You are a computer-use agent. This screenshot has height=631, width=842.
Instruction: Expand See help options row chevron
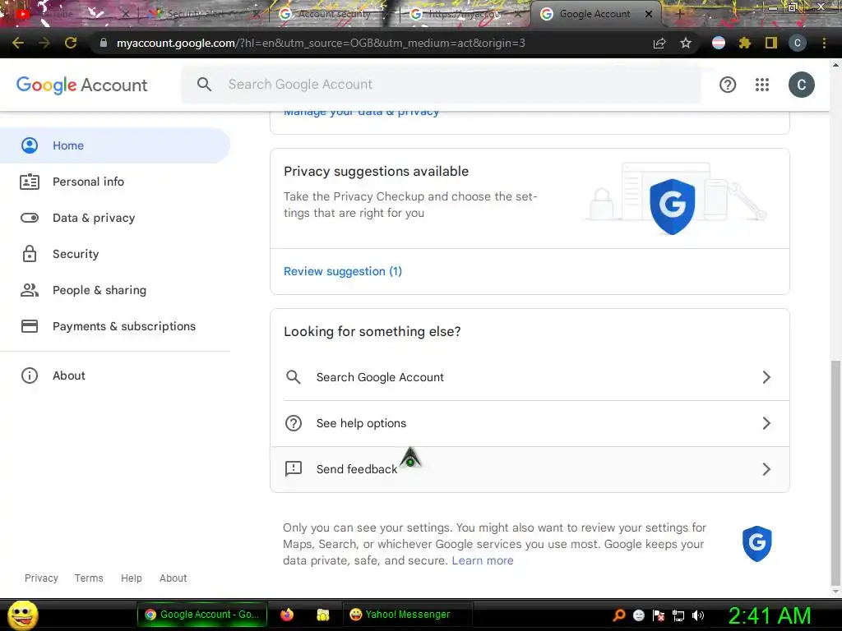pos(767,423)
